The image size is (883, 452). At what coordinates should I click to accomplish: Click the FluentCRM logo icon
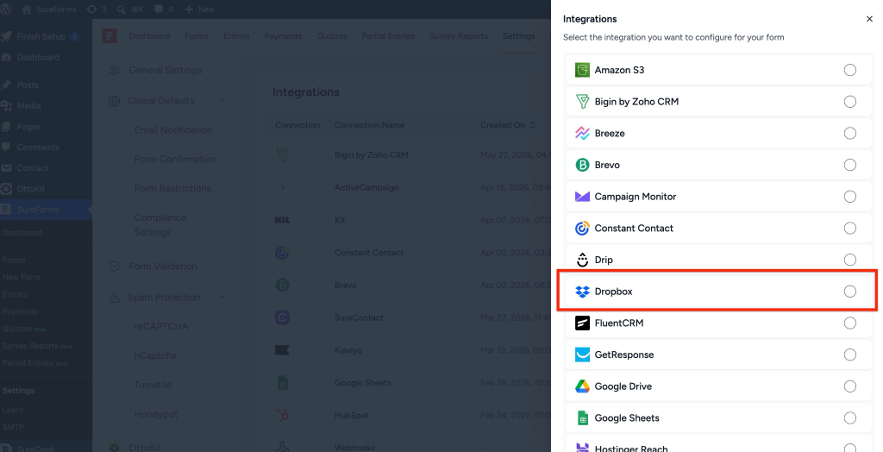(x=582, y=323)
